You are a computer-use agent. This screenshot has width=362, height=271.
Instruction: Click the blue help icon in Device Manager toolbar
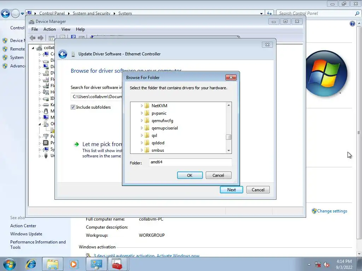[x=74, y=37]
